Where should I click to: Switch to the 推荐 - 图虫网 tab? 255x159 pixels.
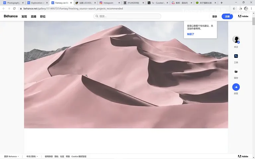coord(182,3)
